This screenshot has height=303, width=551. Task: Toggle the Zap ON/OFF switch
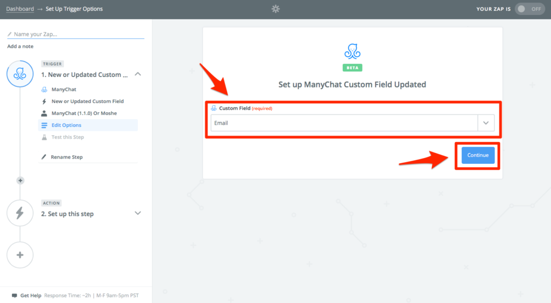coord(529,9)
